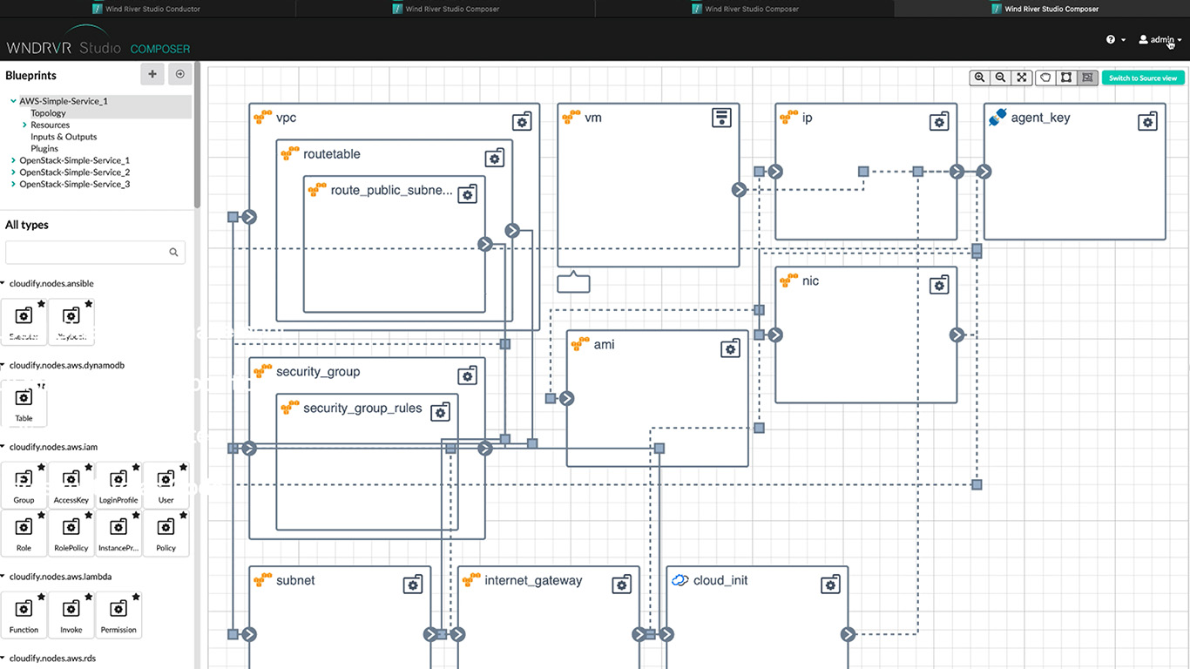The image size is (1190, 669).
Task: Select the lambda Function node type
Action: [x=24, y=615]
